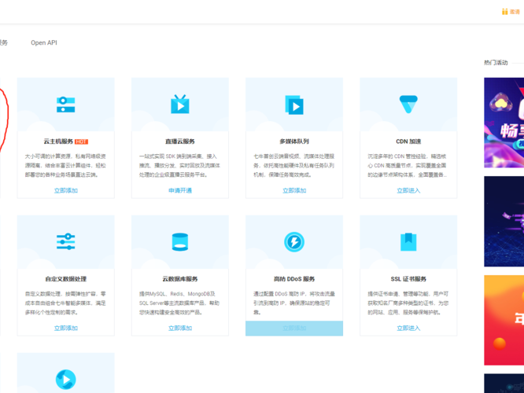Click the 多媒体队列 title
Viewport: 524px width, 393px height.
point(294,141)
